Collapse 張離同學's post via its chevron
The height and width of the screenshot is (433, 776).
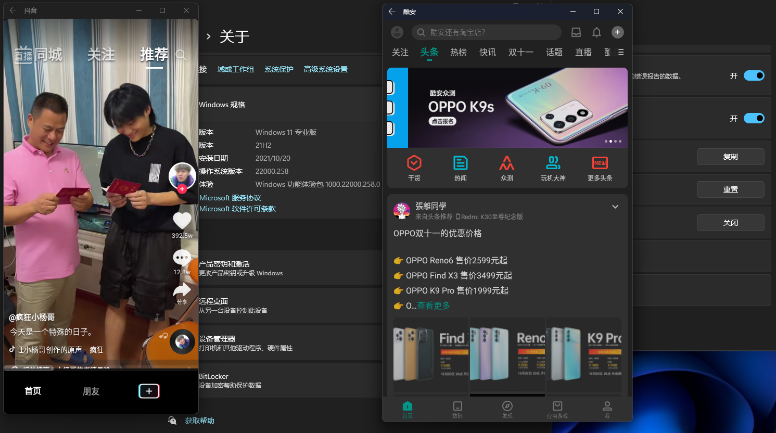pyautogui.click(x=615, y=207)
